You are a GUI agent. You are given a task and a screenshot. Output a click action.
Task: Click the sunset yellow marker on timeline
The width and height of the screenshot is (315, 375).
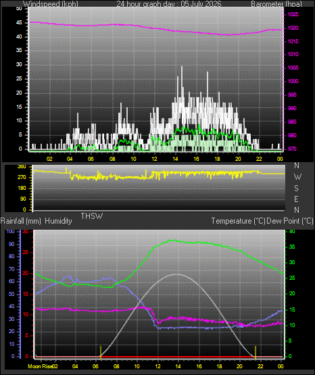[x=256, y=353]
